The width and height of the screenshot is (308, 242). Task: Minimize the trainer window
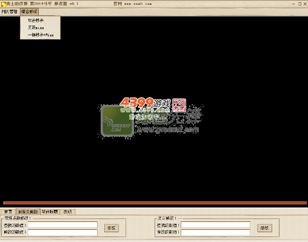pyautogui.click(x=293, y=4)
